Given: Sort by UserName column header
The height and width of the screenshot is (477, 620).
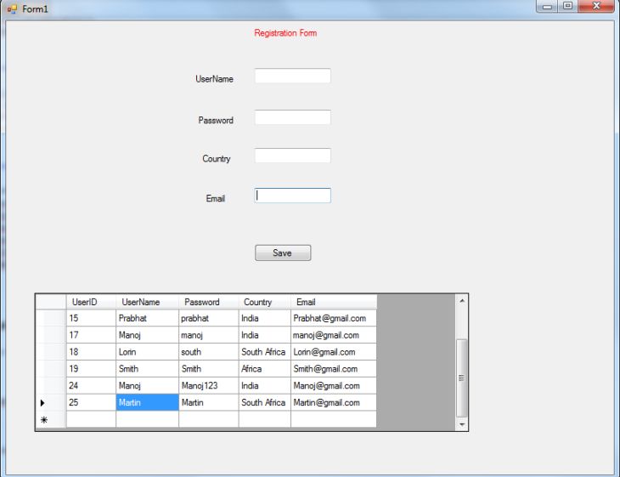Looking at the screenshot, I should point(147,302).
